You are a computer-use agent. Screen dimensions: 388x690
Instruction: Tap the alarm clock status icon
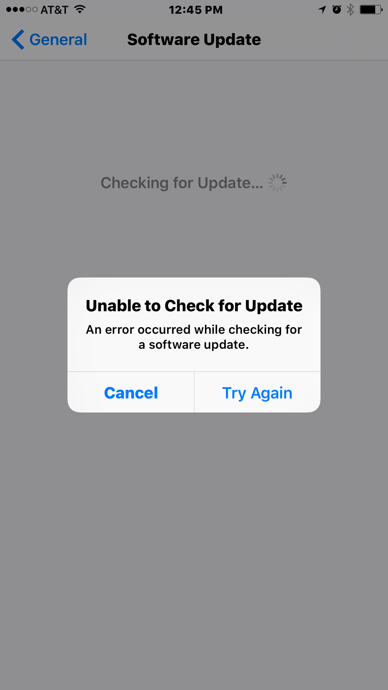(337, 9)
